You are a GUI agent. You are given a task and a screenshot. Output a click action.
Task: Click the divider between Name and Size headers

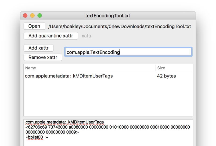(156, 68)
